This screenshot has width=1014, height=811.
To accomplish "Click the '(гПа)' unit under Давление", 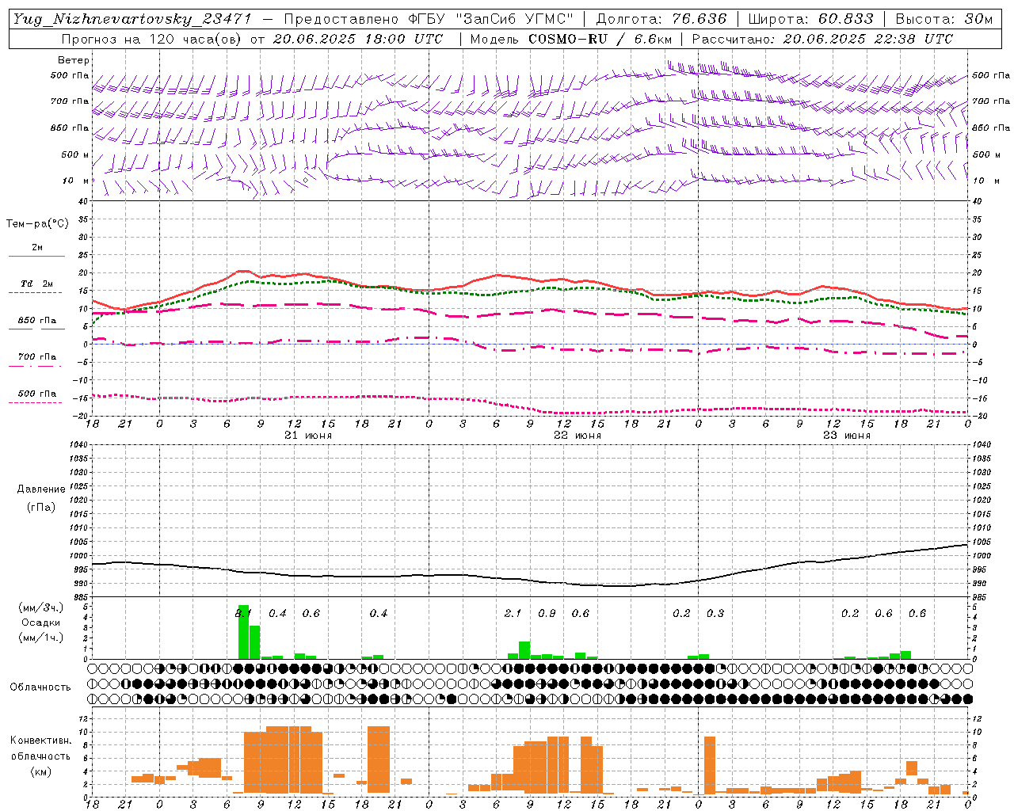I will point(41,507).
